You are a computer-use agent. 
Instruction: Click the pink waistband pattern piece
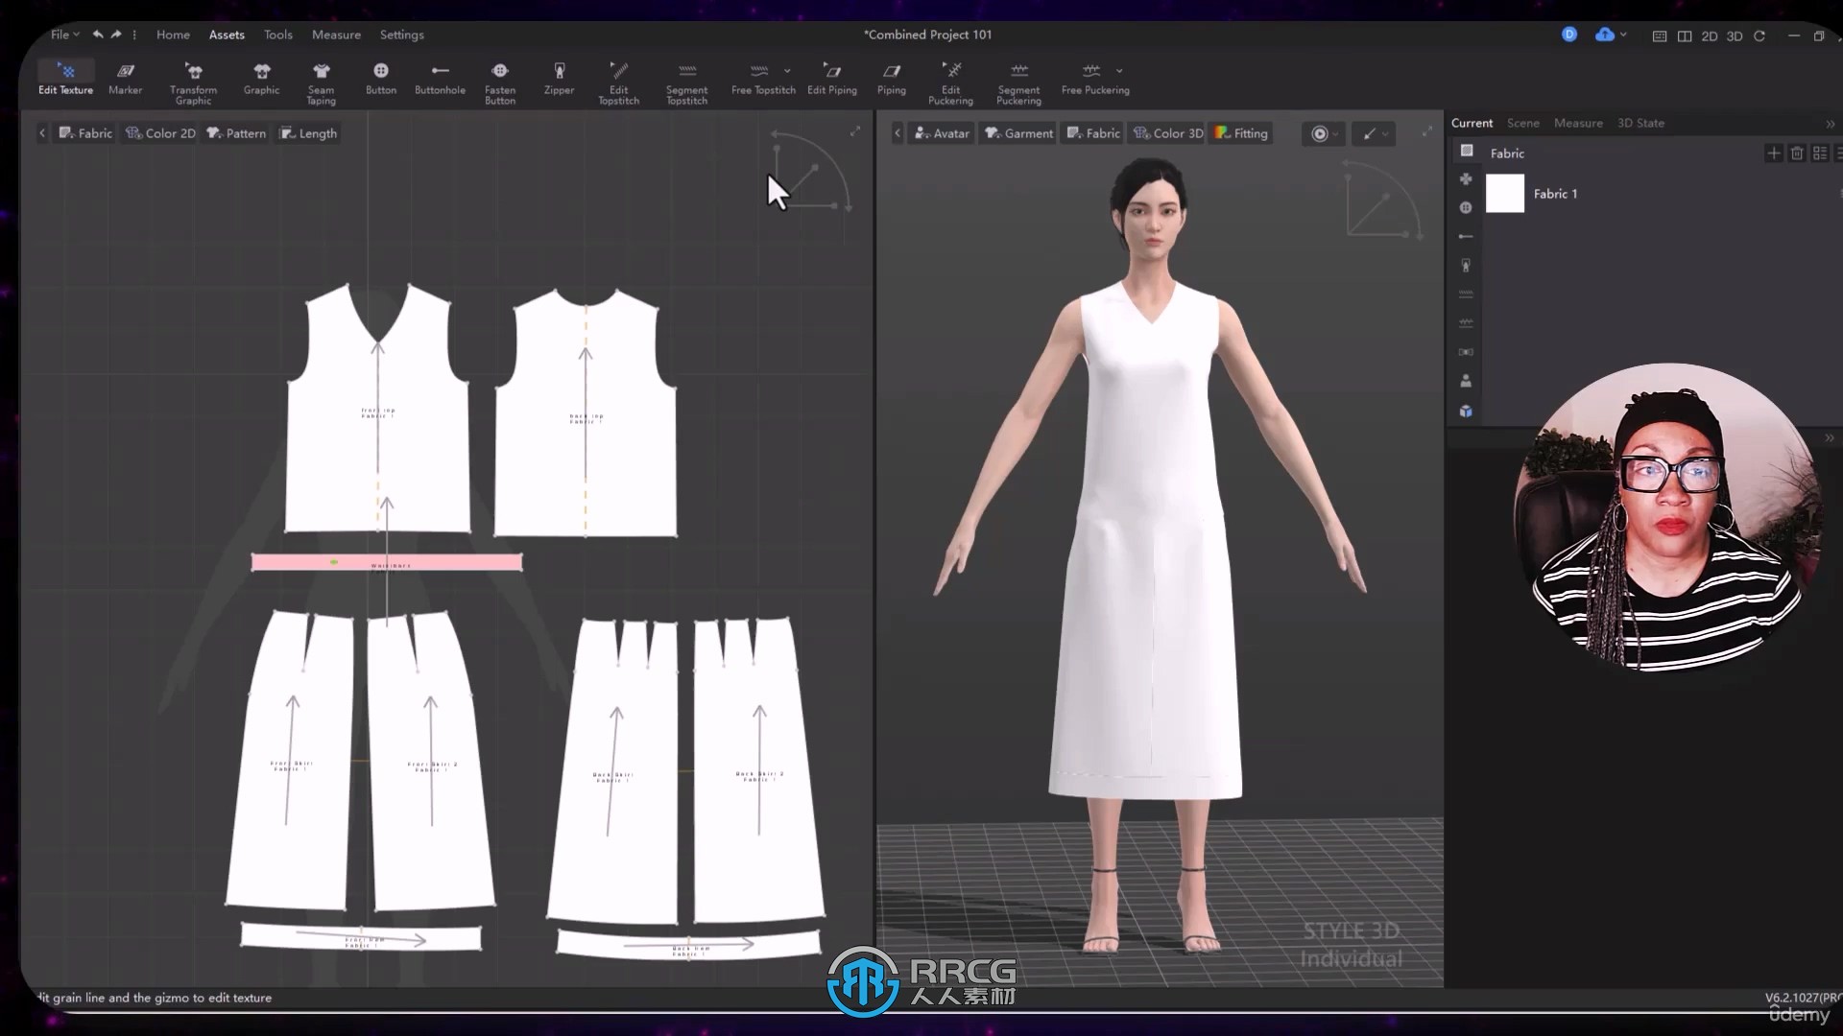(x=388, y=563)
